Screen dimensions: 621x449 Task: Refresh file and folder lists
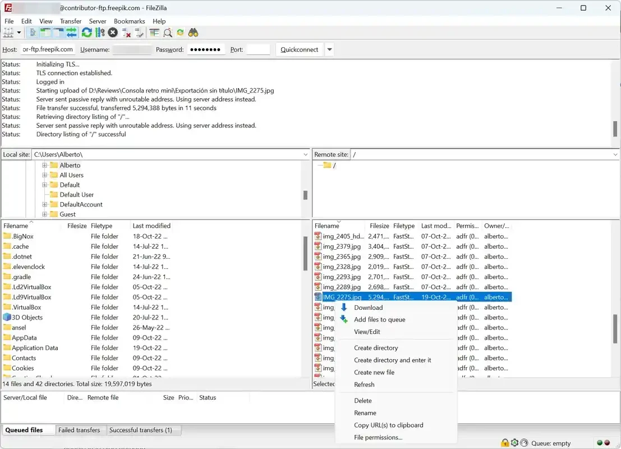click(x=87, y=33)
